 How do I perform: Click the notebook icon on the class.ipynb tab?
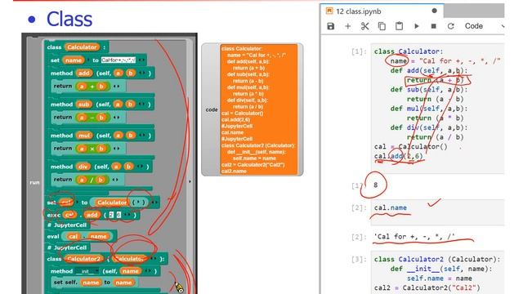click(x=329, y=11)
